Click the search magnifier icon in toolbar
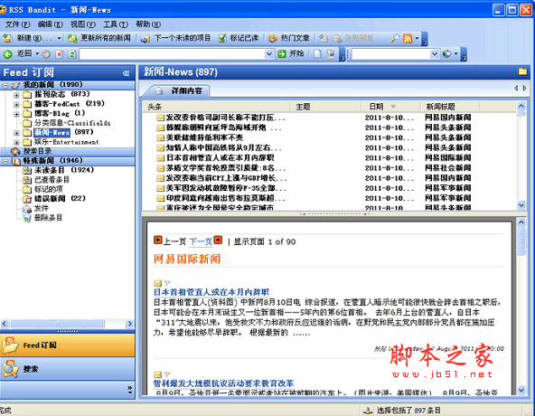Screen dimensions: 535x416 point(394,38)
